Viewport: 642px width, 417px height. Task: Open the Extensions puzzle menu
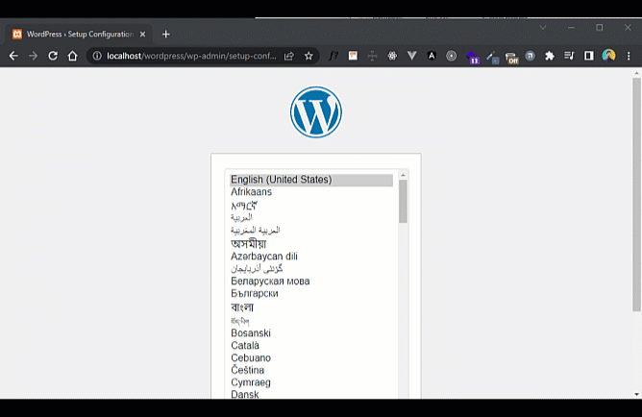tap(550, 56)
